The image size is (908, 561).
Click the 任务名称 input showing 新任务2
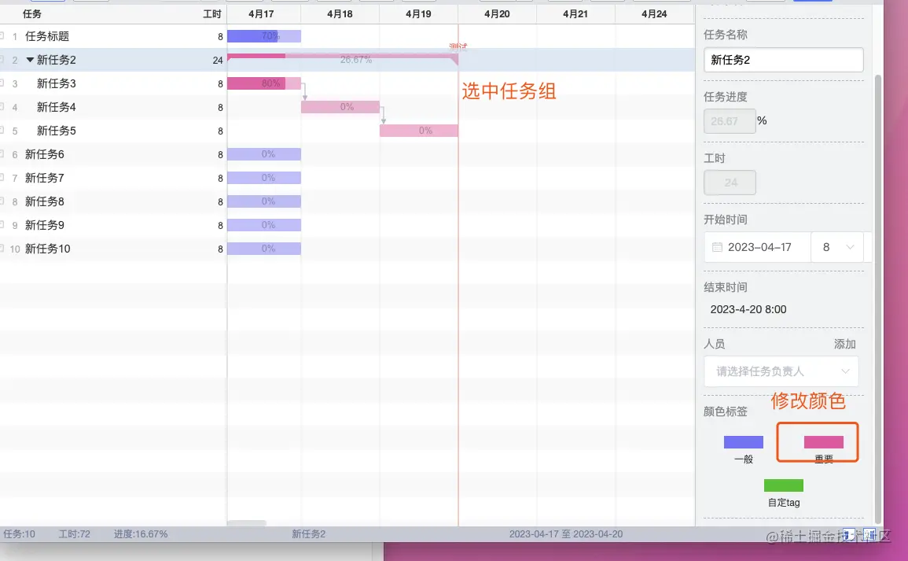tap(783, 59)
